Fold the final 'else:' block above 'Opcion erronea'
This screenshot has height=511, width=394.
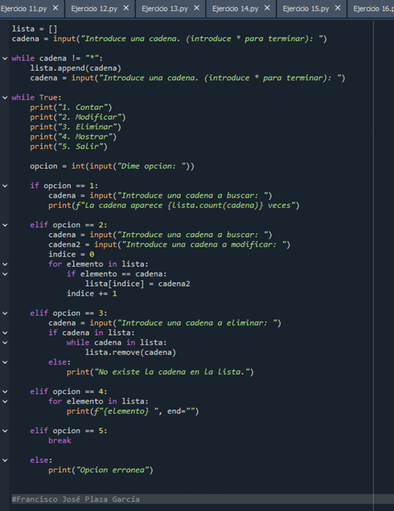click(x=5, y=460)
